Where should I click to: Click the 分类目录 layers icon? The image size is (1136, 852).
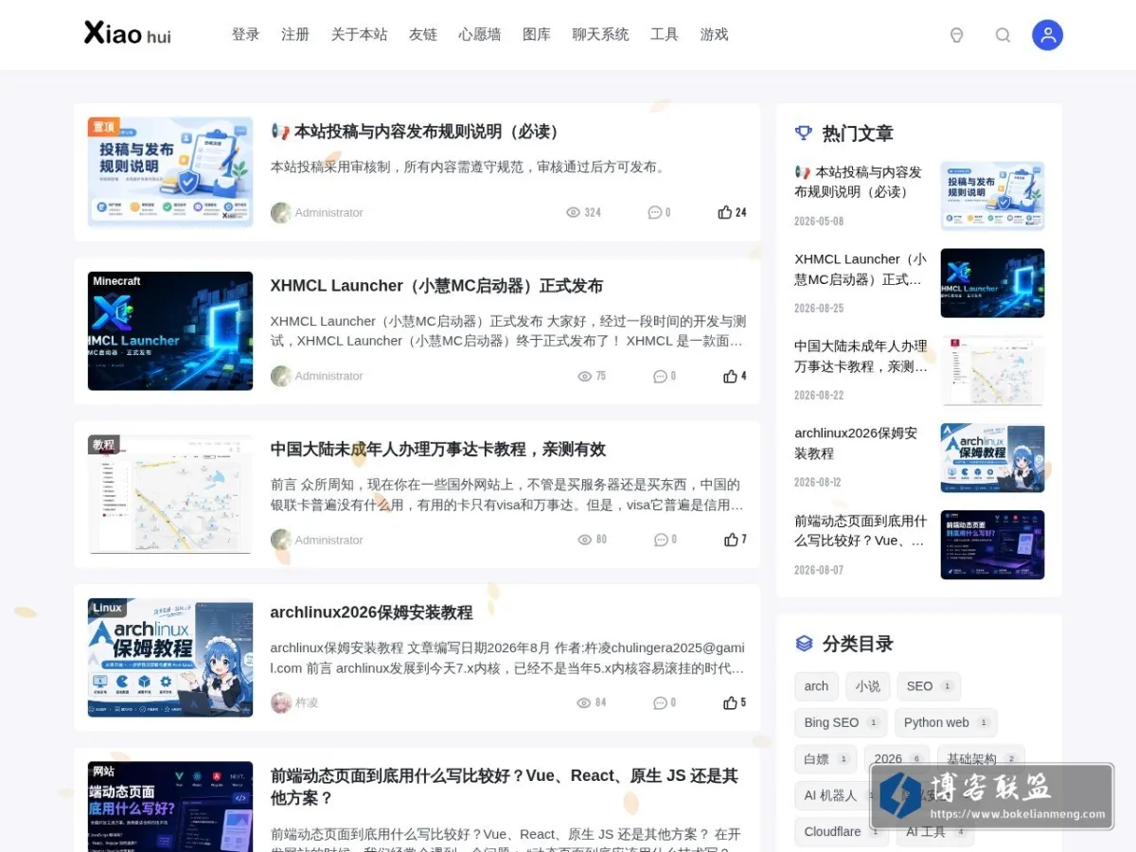804,644
